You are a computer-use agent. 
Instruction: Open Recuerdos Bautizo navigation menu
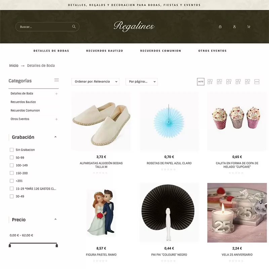pos(105,51)
